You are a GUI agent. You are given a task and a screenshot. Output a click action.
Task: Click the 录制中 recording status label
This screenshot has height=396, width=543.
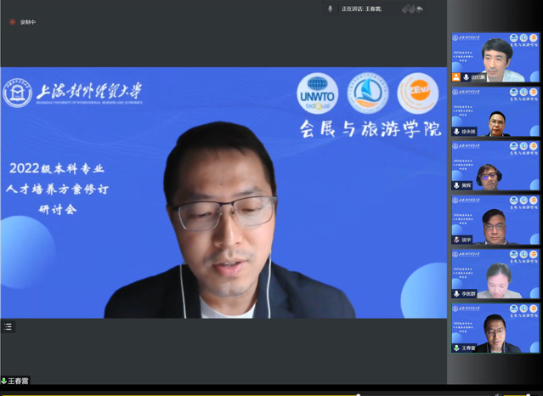coord(29,21)
